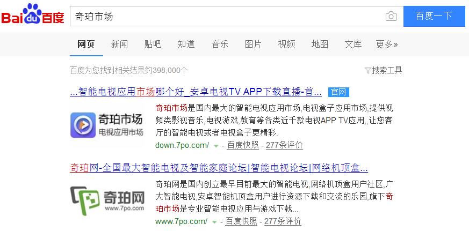Image resolution: width=469 pixels, height=231 pixels.
Task: Switch to the 新闻 tab
Action: coord(119,44)
